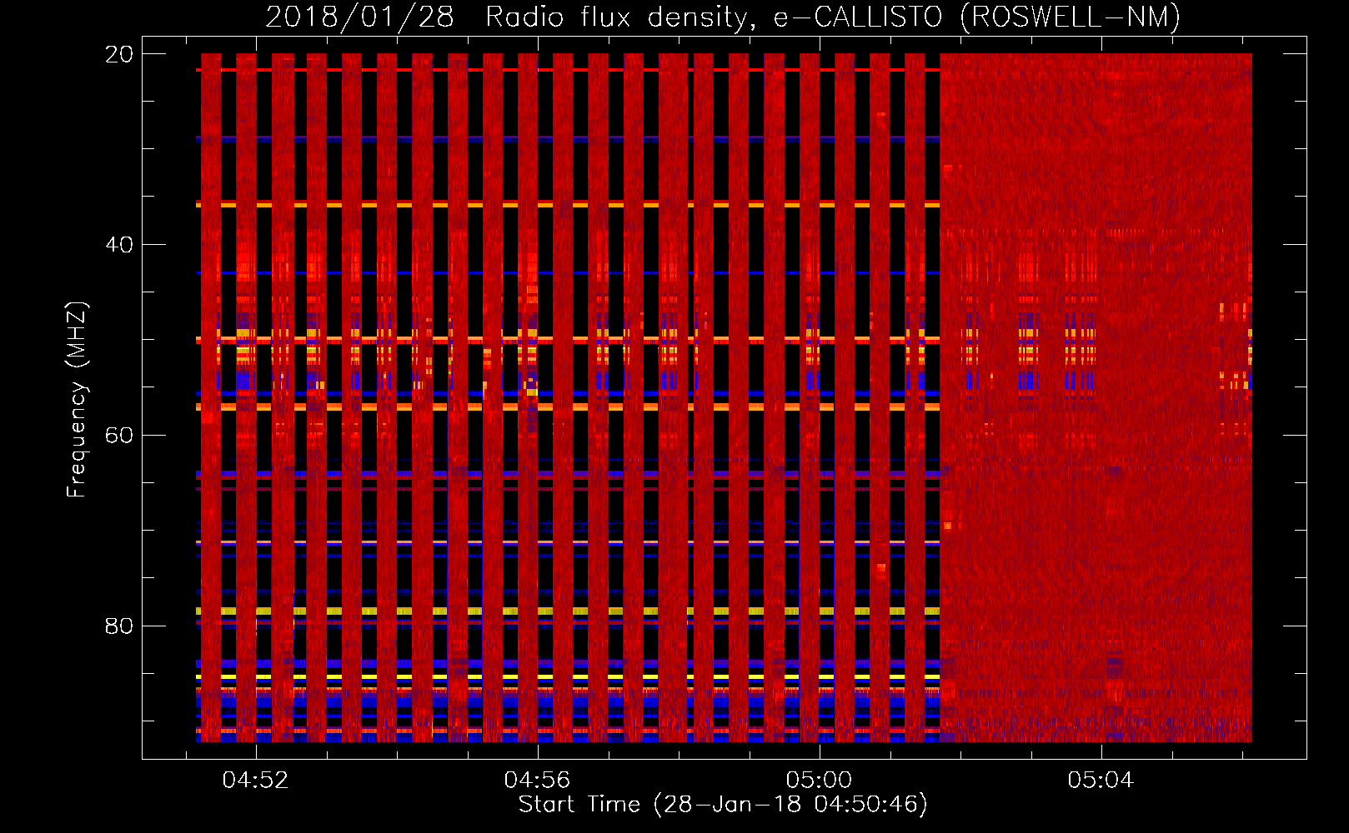Click the 04:52 time tick label

tap(255, 780)
